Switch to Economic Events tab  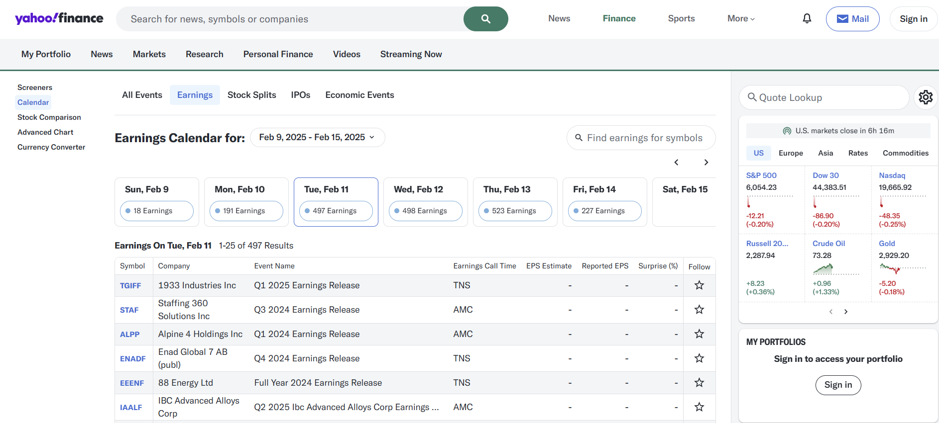click(x=359, y=95)
